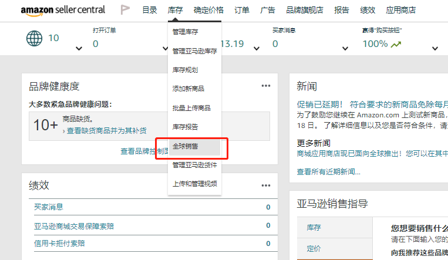
Task: Switch to the 定价 tab
Action: tap(314, 248)
